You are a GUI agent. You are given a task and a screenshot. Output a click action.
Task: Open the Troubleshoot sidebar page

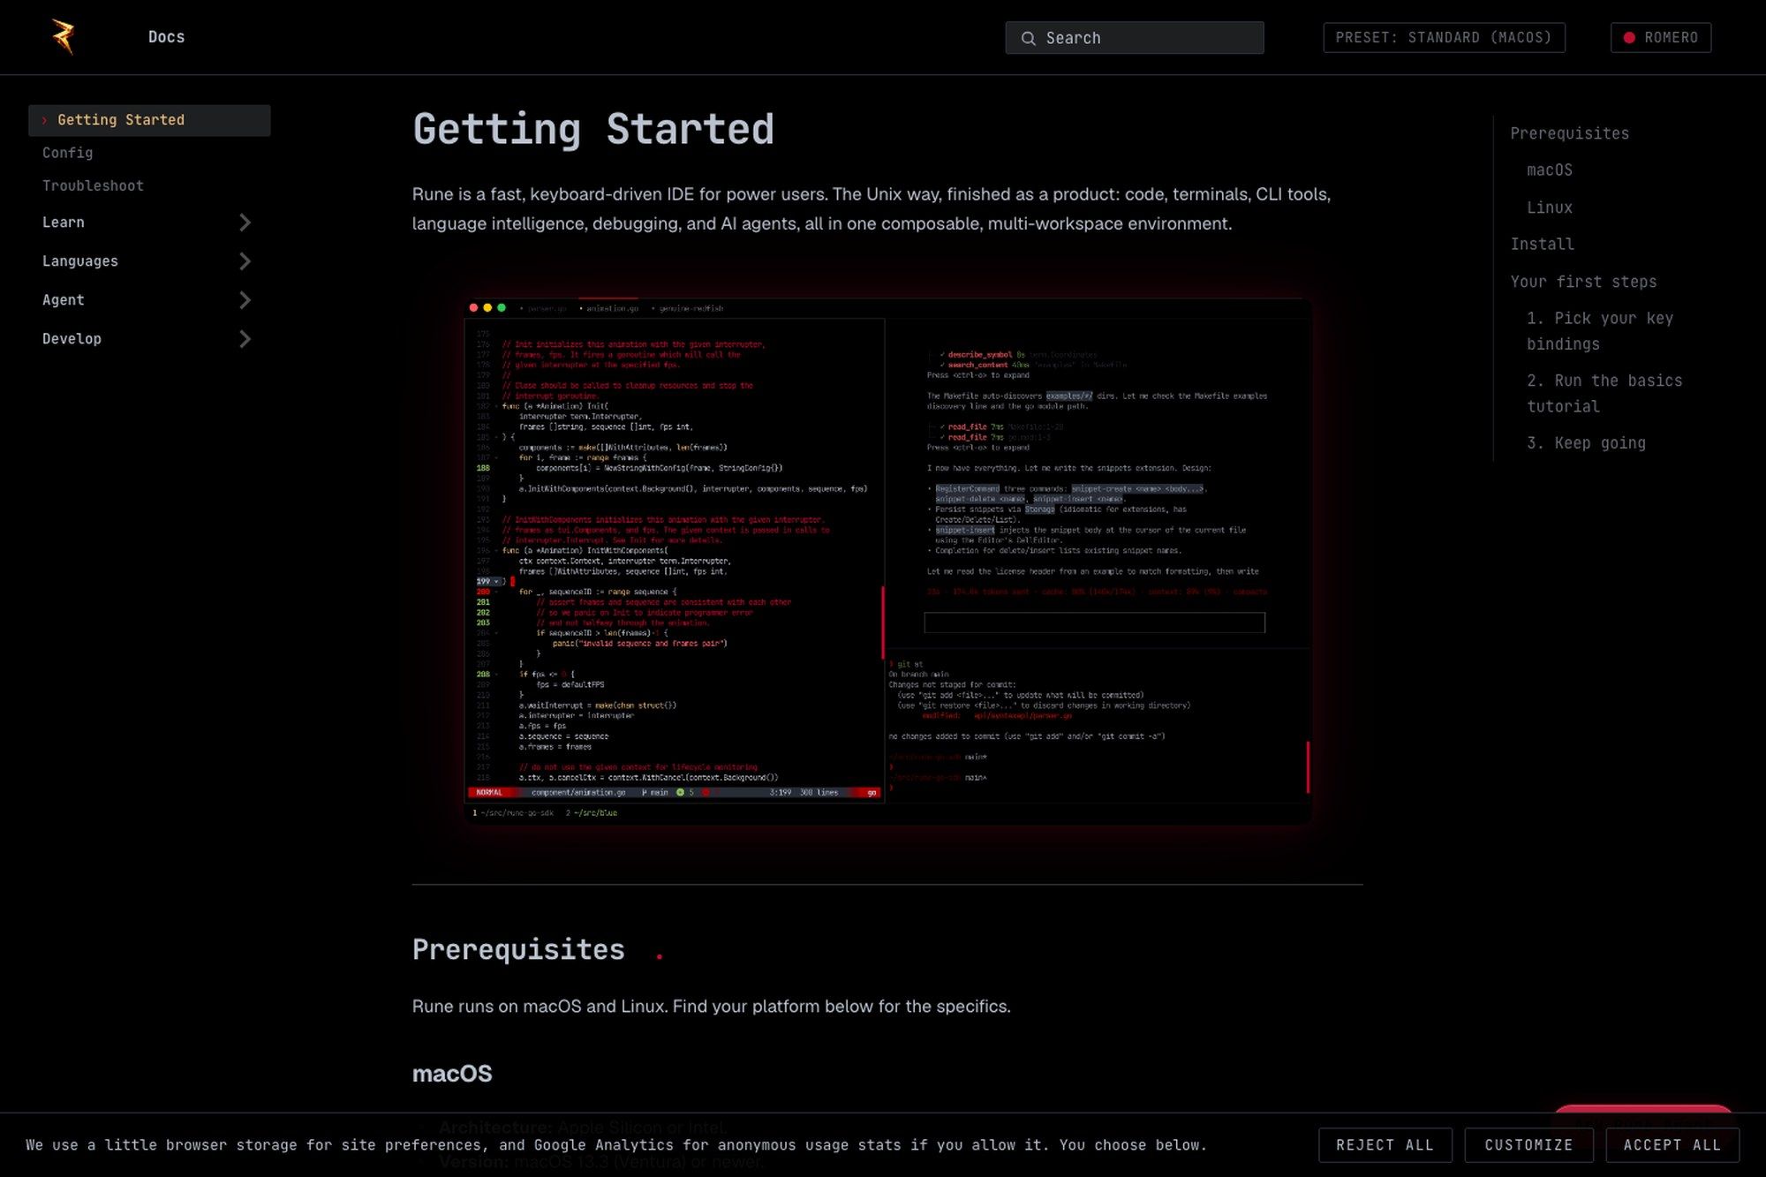(93, 185)
